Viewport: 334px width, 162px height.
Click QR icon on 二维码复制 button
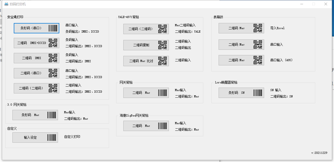(162, 45)
